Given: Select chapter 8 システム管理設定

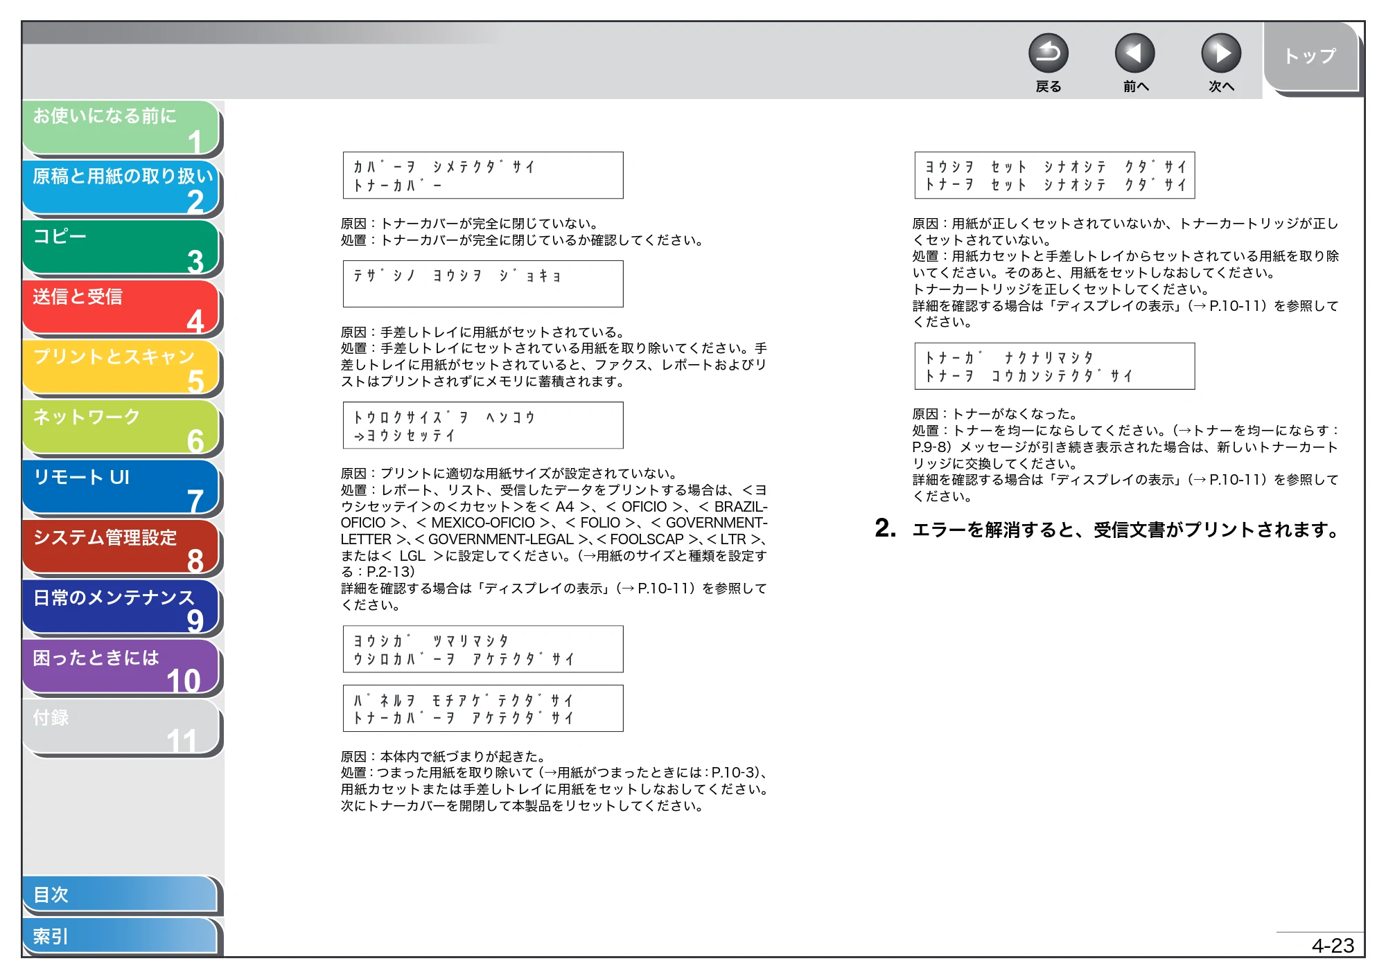Looking at the screenshot, I should pyautogui.click(x=121, y=548).
